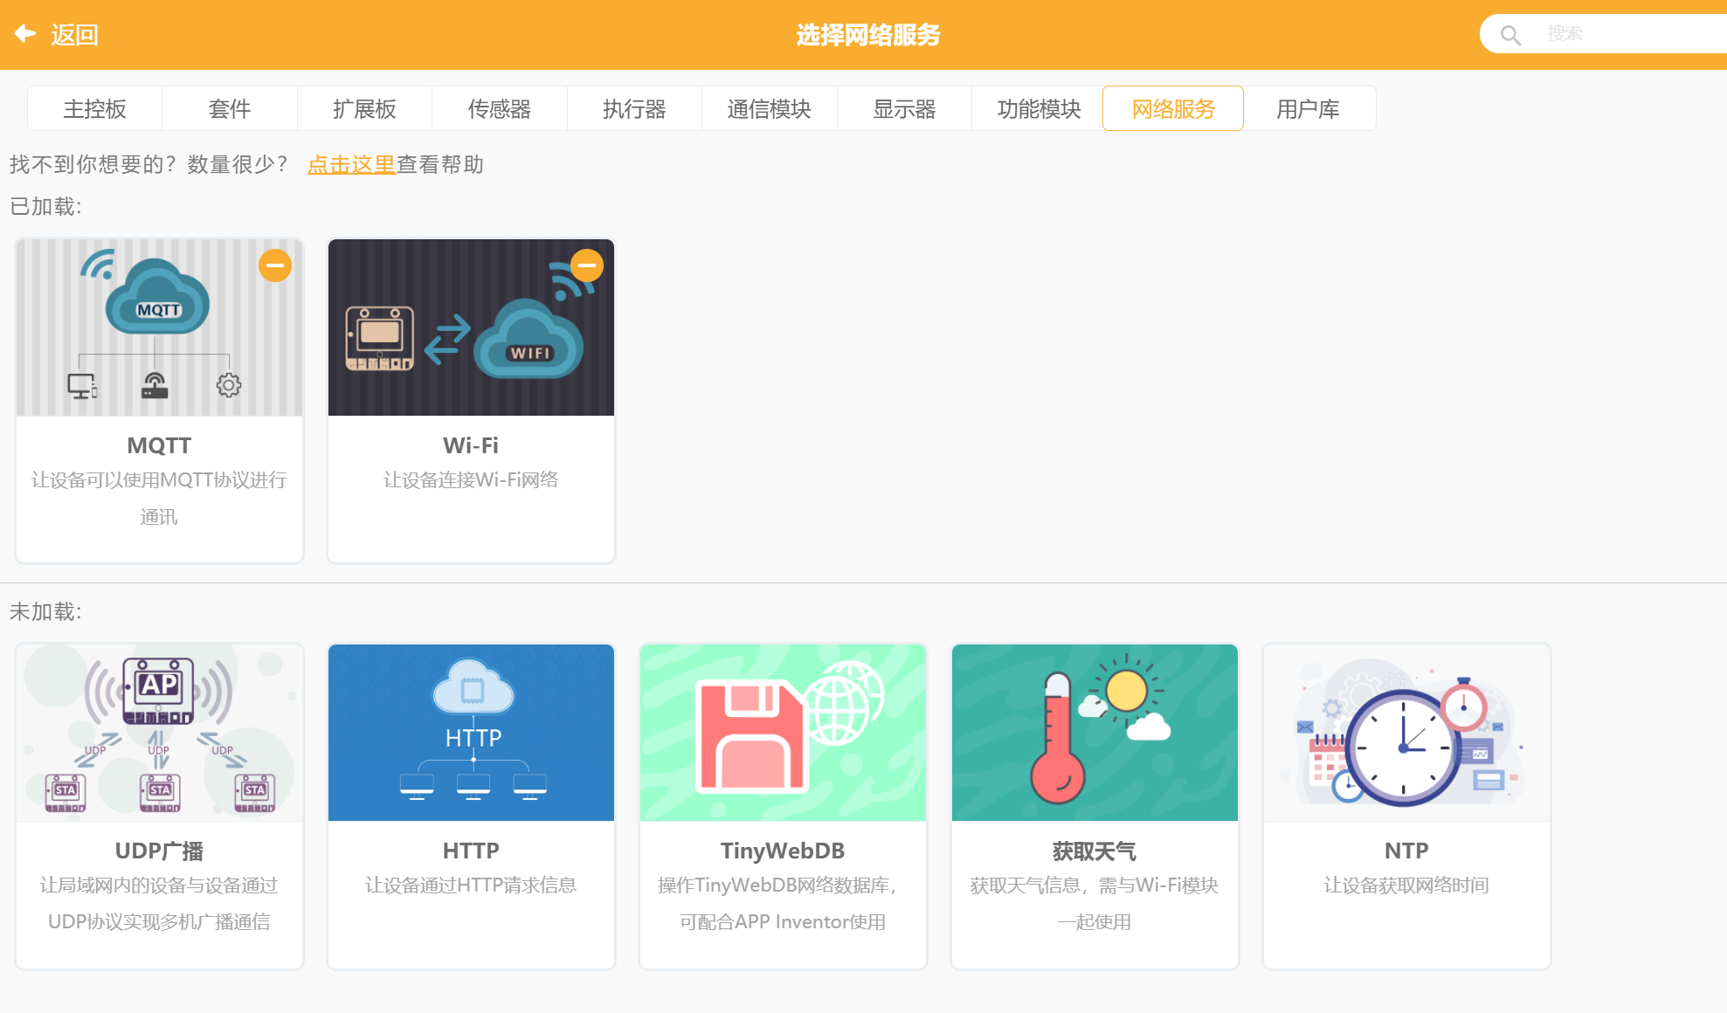Open the 显示器 tab

click(904, 109)
